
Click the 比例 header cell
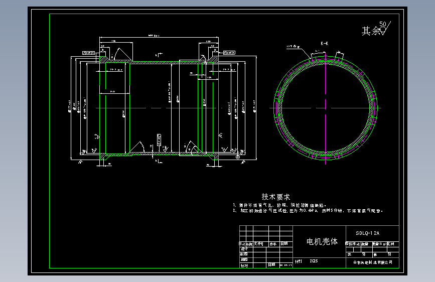pos(391,244)
